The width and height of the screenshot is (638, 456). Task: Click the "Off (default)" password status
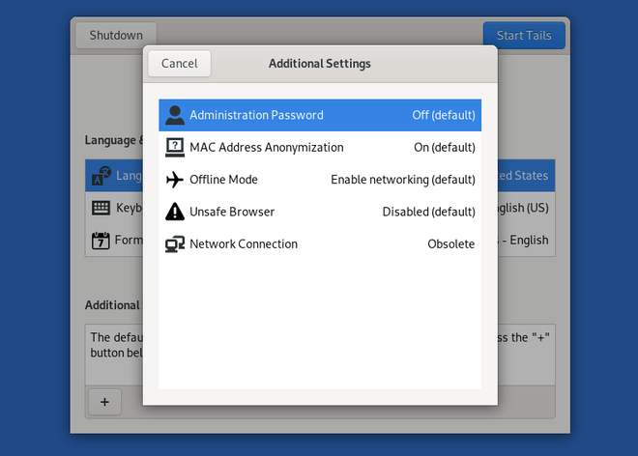444,115
